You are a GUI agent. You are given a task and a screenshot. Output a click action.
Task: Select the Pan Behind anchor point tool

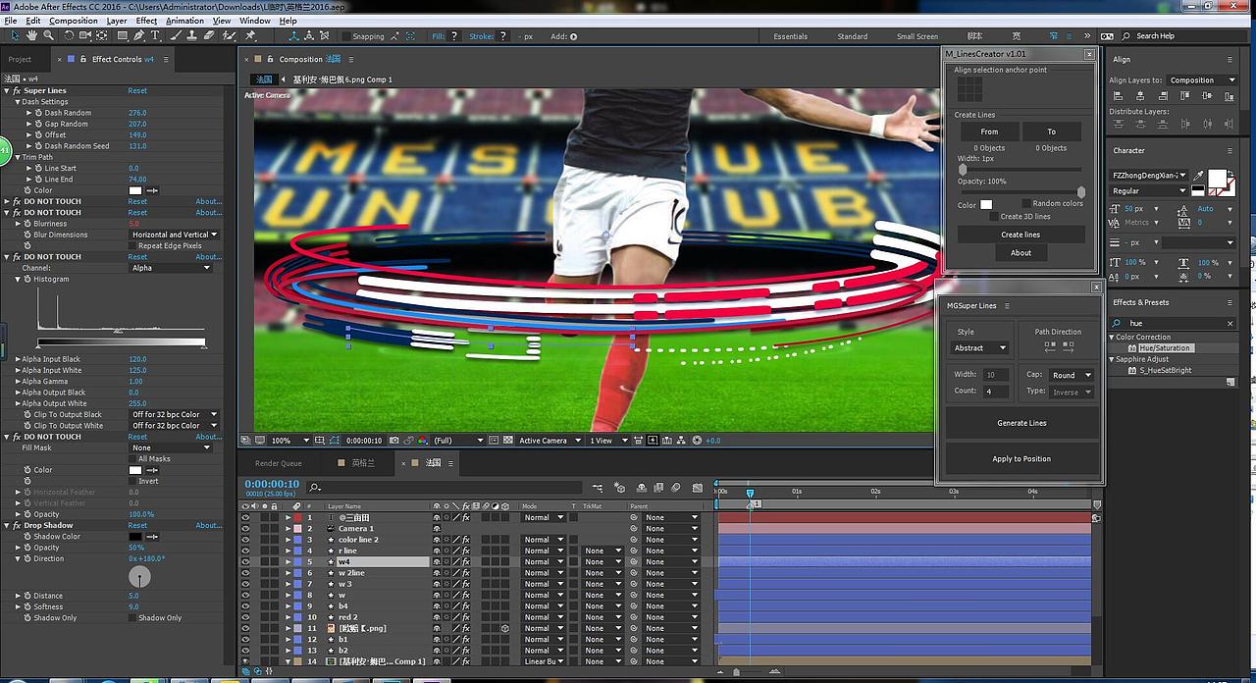102,35
